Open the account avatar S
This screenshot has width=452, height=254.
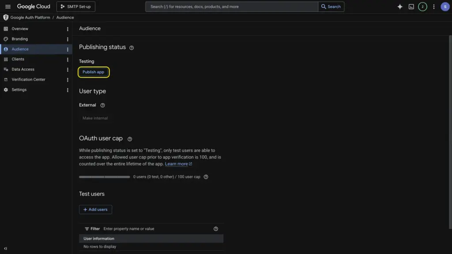coord(445,7)
